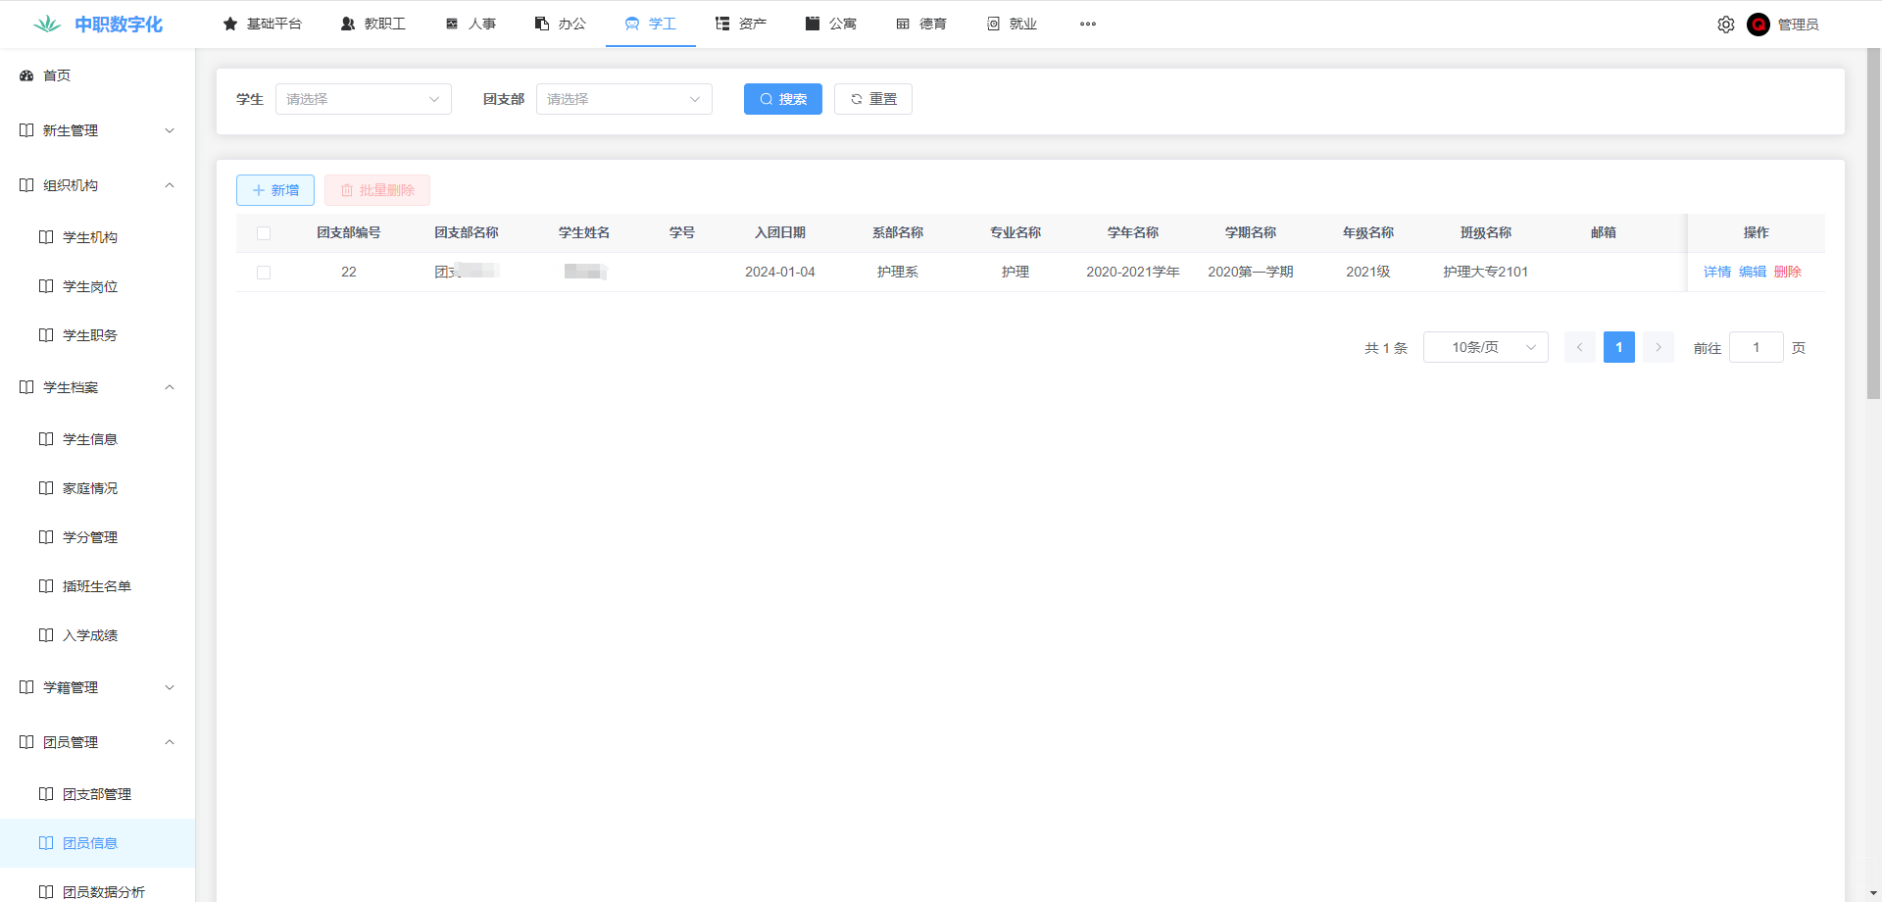Image resolution: width=1882 pixels, height=902 pixels.
Task: Click the 首页 dashboard icon
Action: tap(26, 75)
